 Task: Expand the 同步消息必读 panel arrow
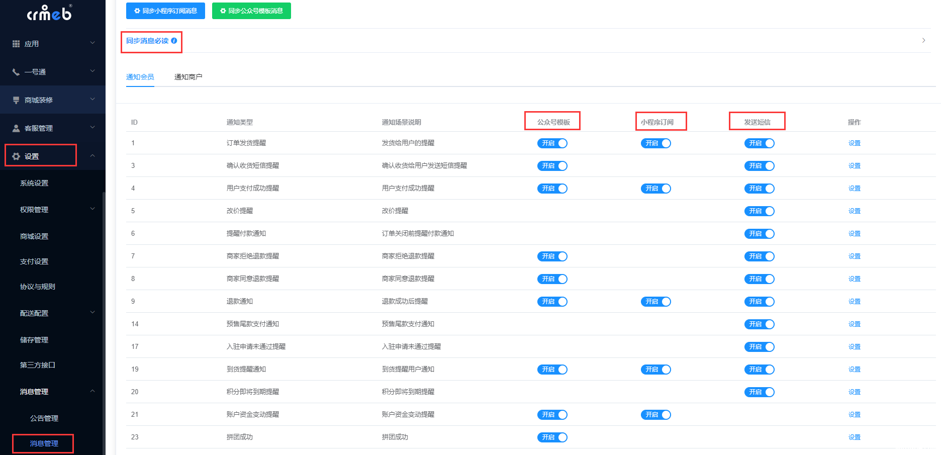[x=923, y=40]
